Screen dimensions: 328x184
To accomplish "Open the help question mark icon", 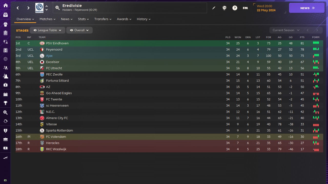I will tap(235, 8).
